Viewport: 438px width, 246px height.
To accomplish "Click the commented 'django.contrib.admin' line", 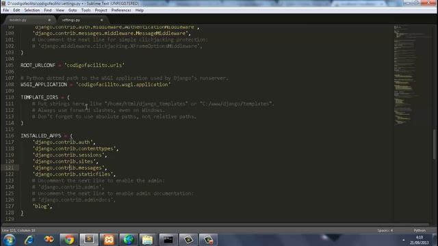I will 68,187.
